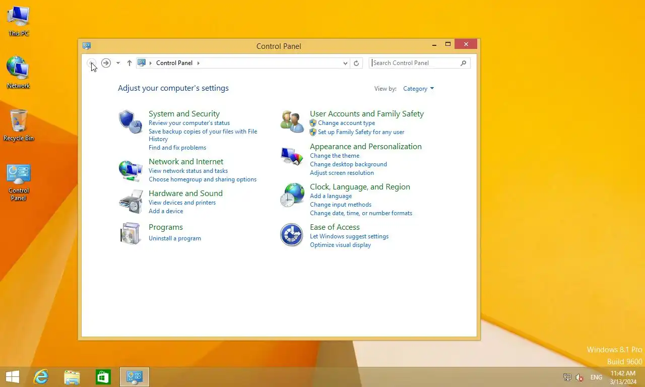The height and width of the screenshot is (387, 645).
Task: Click Adjust screen resolution
Action: pyautogui.click(x=342, y=173)
